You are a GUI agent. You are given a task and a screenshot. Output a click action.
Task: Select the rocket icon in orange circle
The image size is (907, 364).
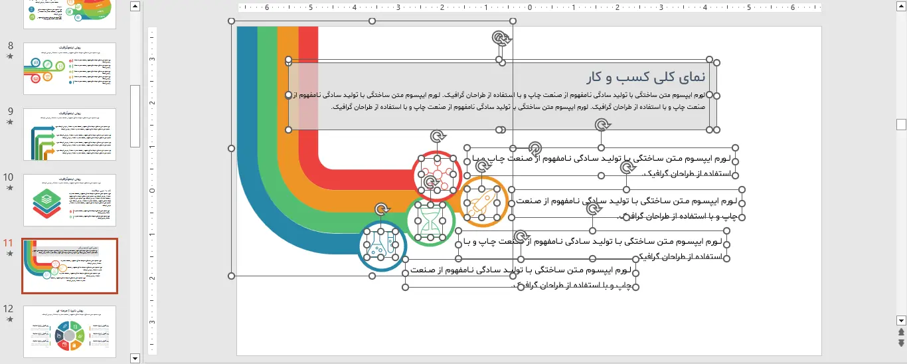(483, 201)
